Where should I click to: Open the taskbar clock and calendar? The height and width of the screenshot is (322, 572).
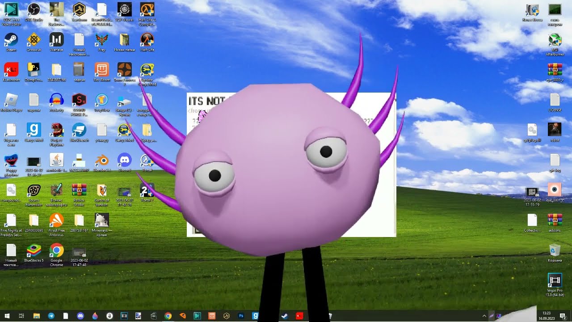click(x=546, y=316)
